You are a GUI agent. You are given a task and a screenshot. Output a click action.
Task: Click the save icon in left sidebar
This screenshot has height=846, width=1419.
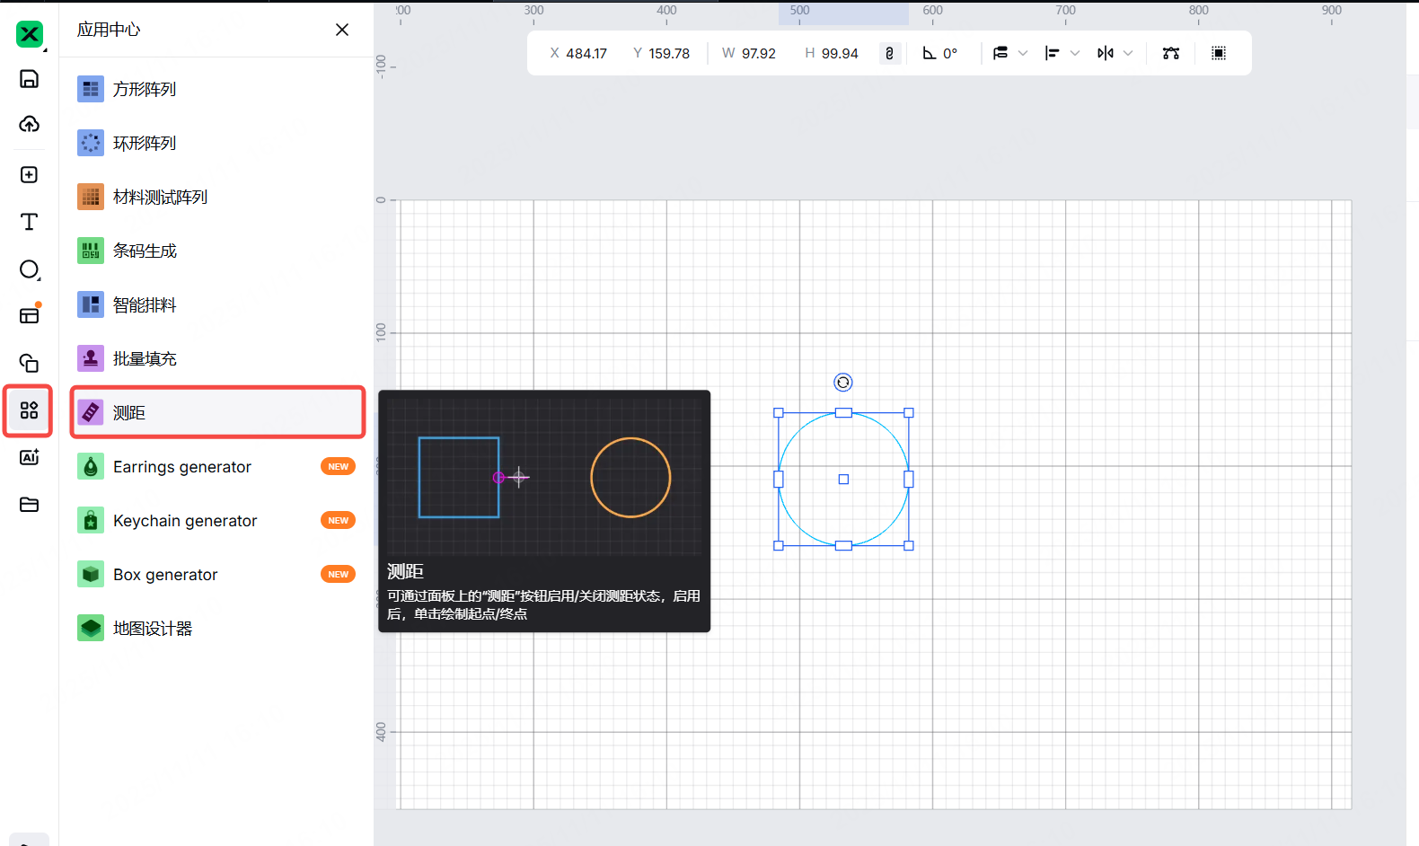point(29,79)
